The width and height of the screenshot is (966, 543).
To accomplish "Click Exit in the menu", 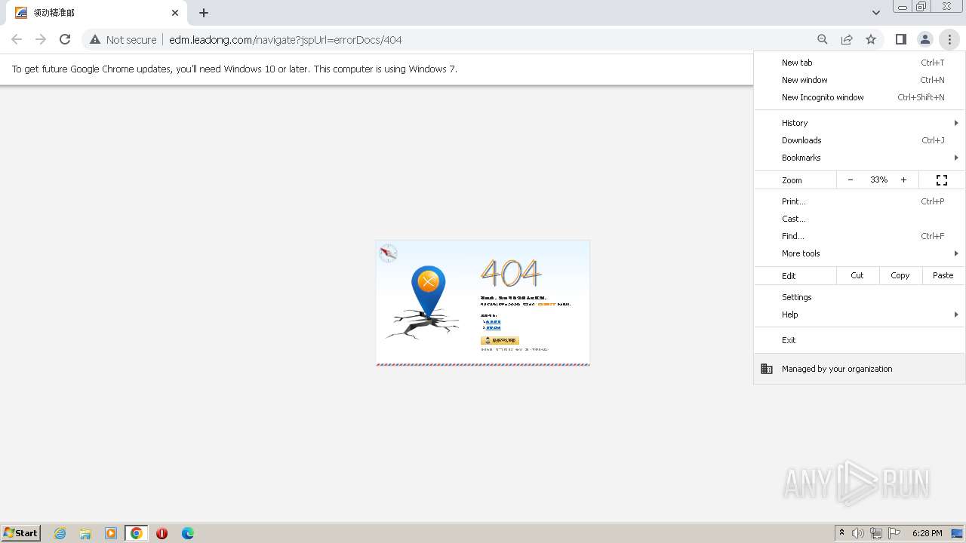I will [860, 340].
